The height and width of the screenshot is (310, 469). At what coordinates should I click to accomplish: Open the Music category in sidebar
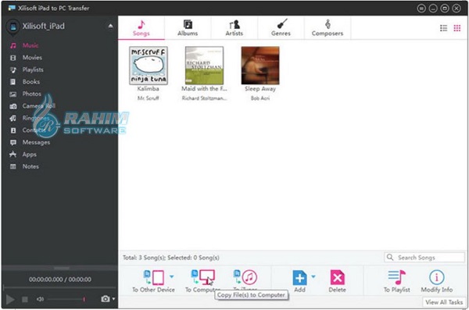[30, 45]
